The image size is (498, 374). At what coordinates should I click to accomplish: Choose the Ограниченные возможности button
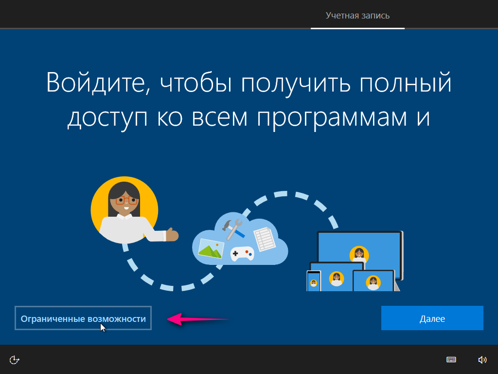point(83,318)
